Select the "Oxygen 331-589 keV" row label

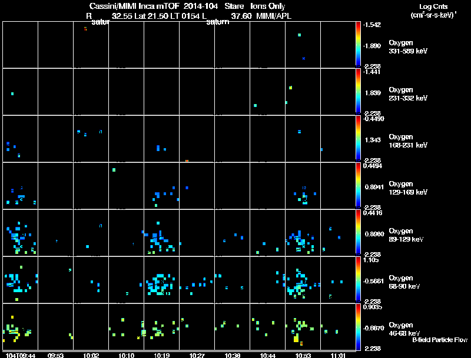click(408, 47)
